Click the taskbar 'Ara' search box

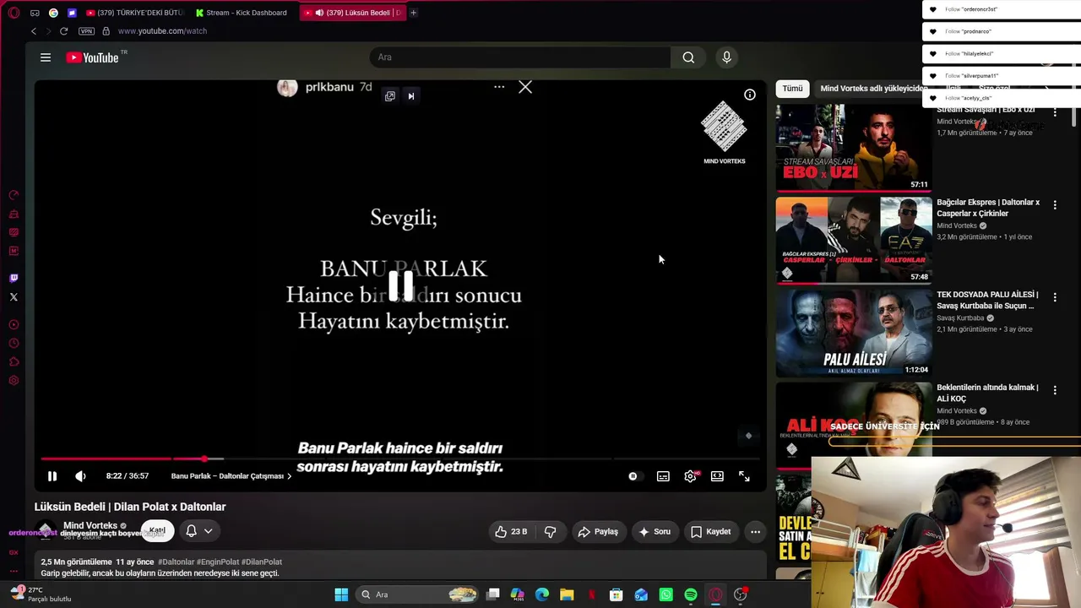pos(418,594)
